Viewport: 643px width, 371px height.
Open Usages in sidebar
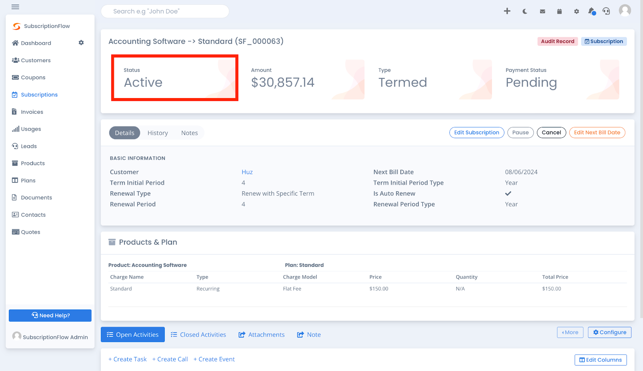(x=27, y=129)
